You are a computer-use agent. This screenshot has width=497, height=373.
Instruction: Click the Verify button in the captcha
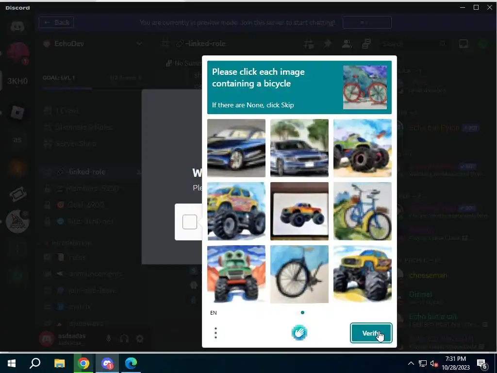coord(371,333)
